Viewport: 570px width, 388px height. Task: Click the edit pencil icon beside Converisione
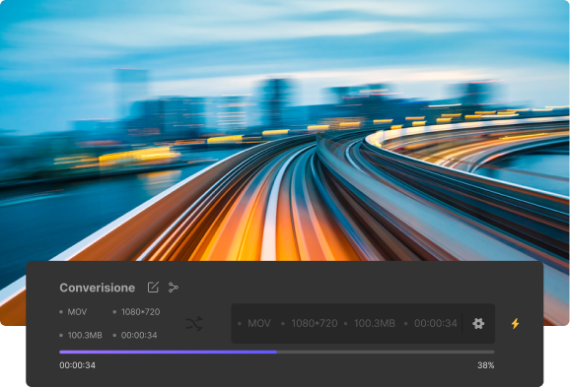pos(153,288)
